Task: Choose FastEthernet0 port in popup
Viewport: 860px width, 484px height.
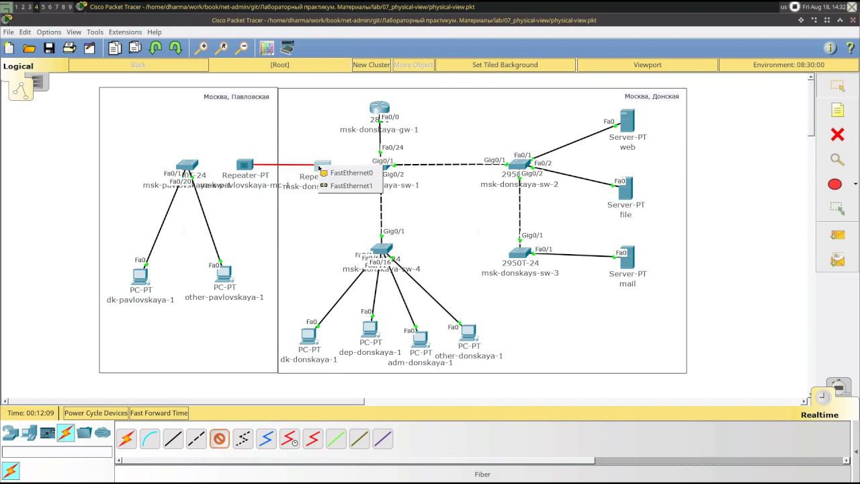Action: coord(350,173)
